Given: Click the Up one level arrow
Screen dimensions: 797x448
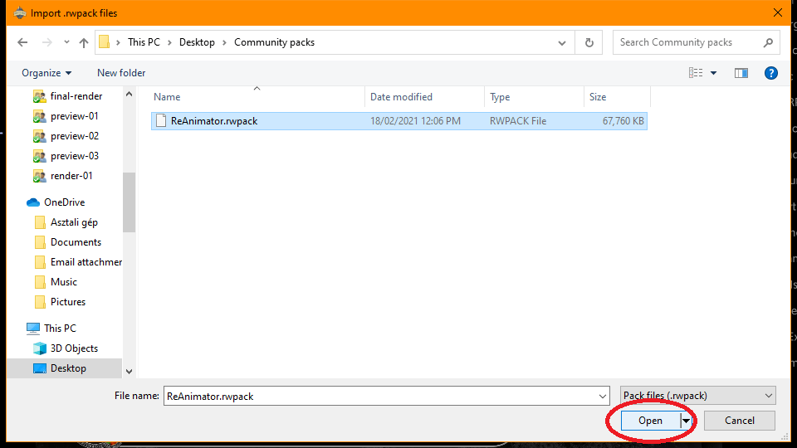Looking at the screenshot, I should [83, 42].
